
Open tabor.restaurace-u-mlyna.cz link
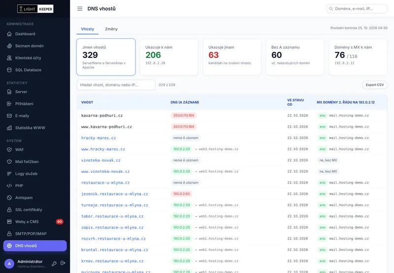click(x=112, y=217)
